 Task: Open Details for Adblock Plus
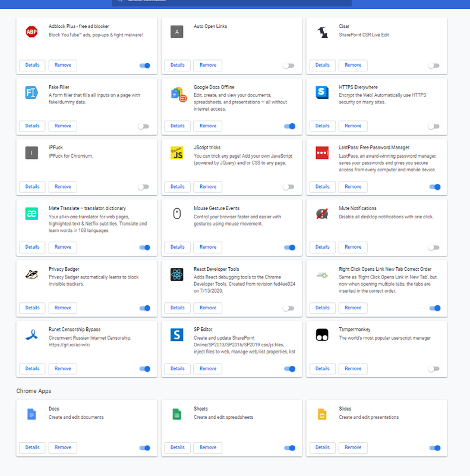pyautogui.click(x=32, y=65)
